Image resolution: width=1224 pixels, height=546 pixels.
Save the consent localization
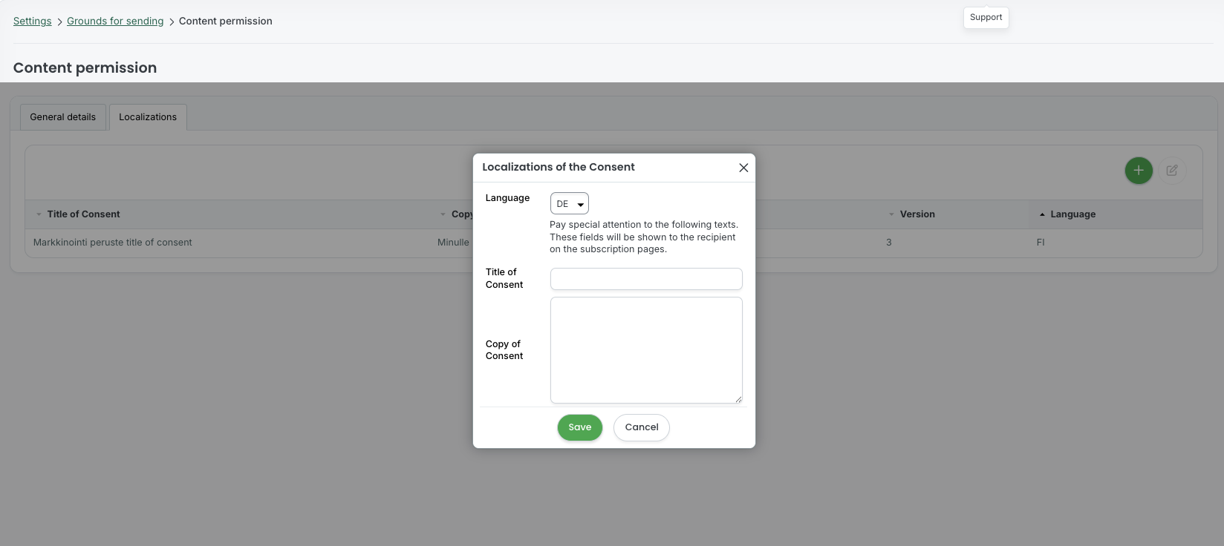(579, 427)
